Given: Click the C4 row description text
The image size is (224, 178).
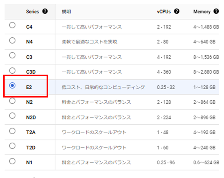Looking at the screenshot, I should [92, 27].
